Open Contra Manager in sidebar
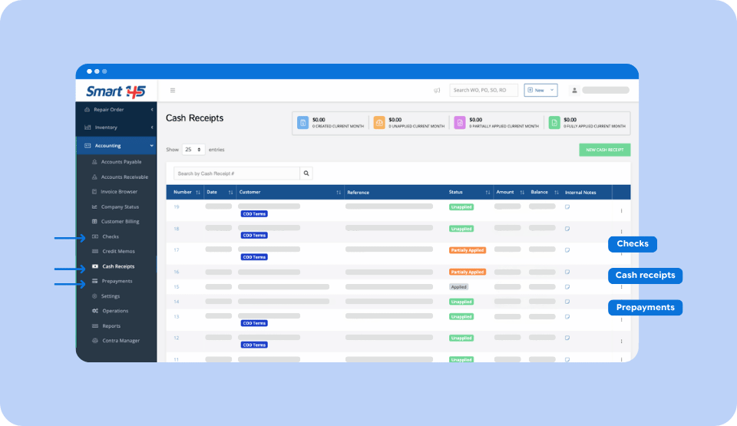This screenshot has width=737, height=426. [121, 341]
